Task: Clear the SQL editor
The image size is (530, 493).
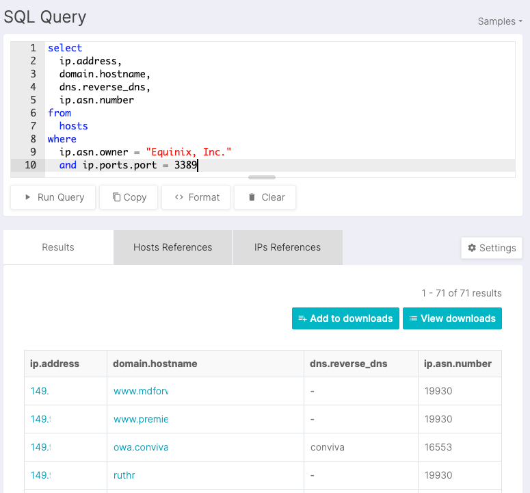Action: [x=265, y=197]
